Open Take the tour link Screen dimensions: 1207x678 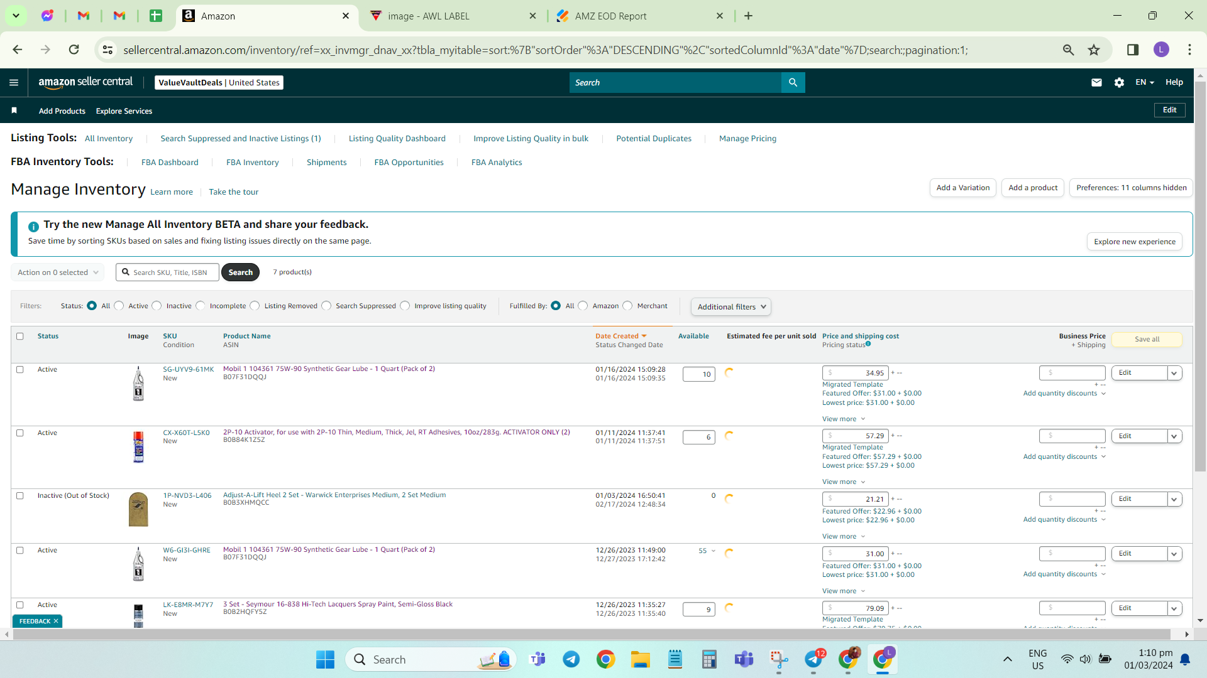coord(234,192)
